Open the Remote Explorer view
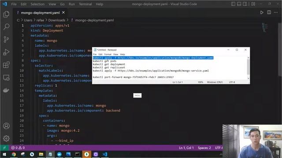 [x=6, y=78]
